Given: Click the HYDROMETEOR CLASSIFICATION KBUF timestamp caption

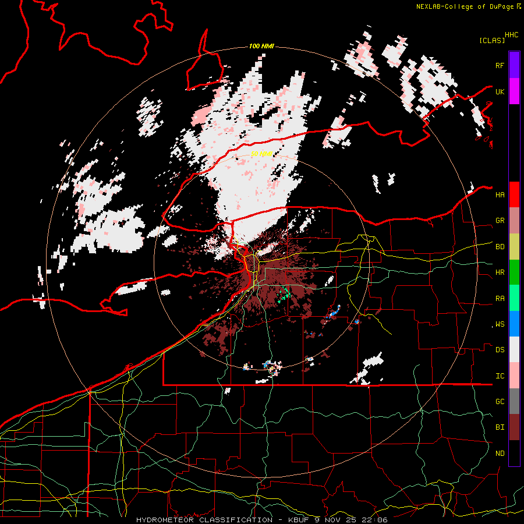Looking at the screenshot, I should (262, 520).
